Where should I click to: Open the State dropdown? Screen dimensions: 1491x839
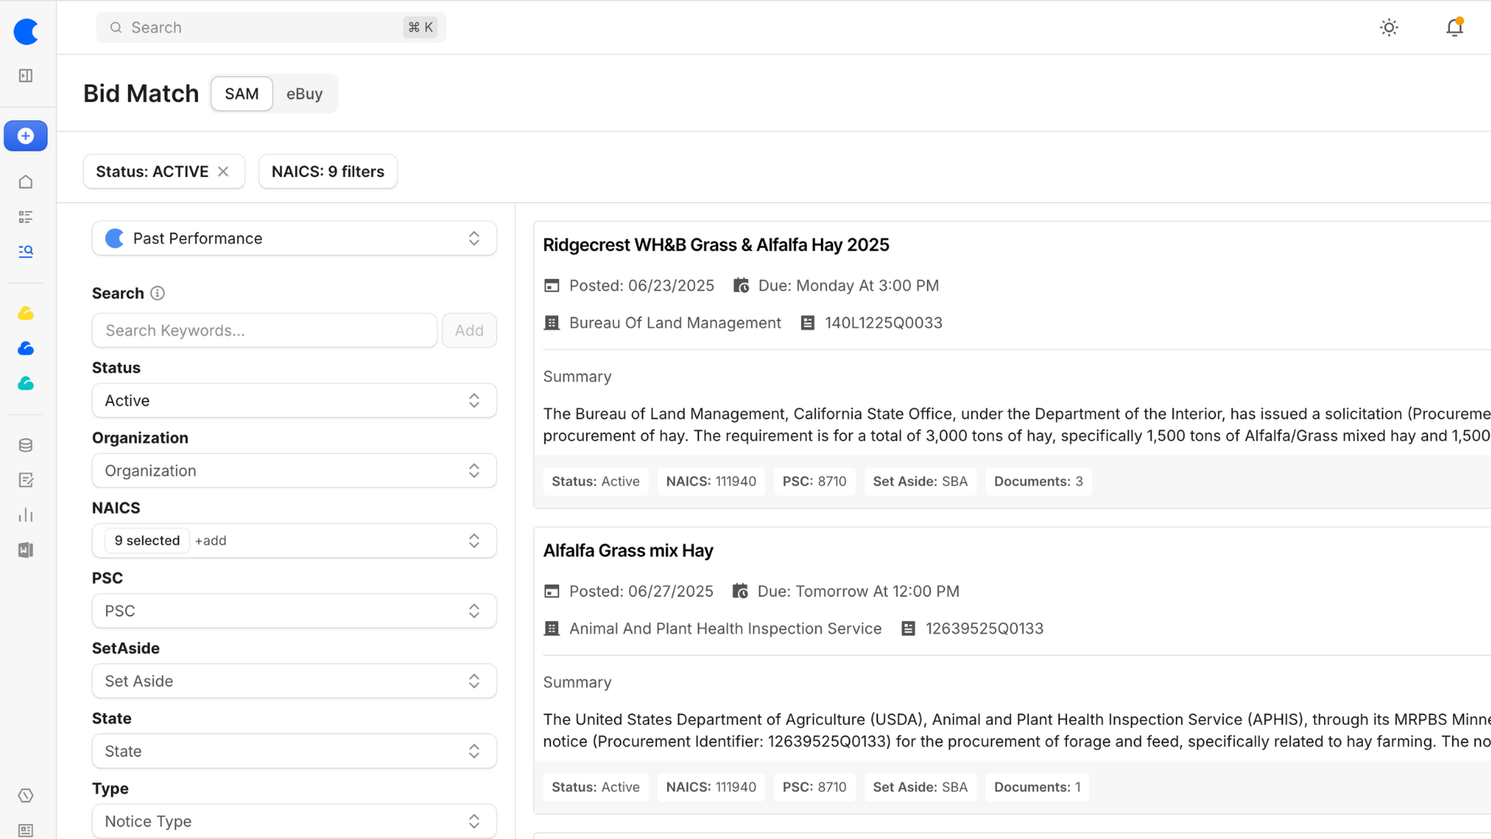(294, 751)
